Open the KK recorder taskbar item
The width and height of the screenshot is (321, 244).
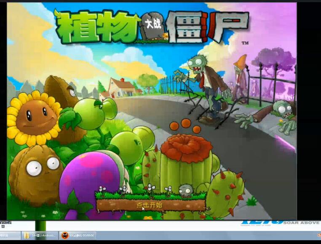(x=78, y=236)
